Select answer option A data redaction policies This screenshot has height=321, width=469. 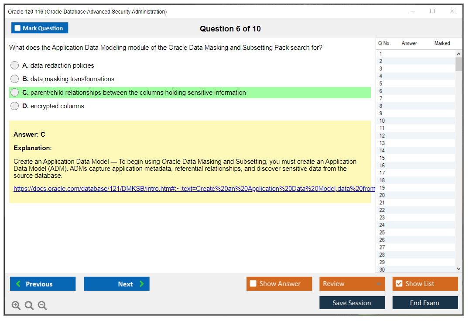pyautogui.click(x=14, y=65)
